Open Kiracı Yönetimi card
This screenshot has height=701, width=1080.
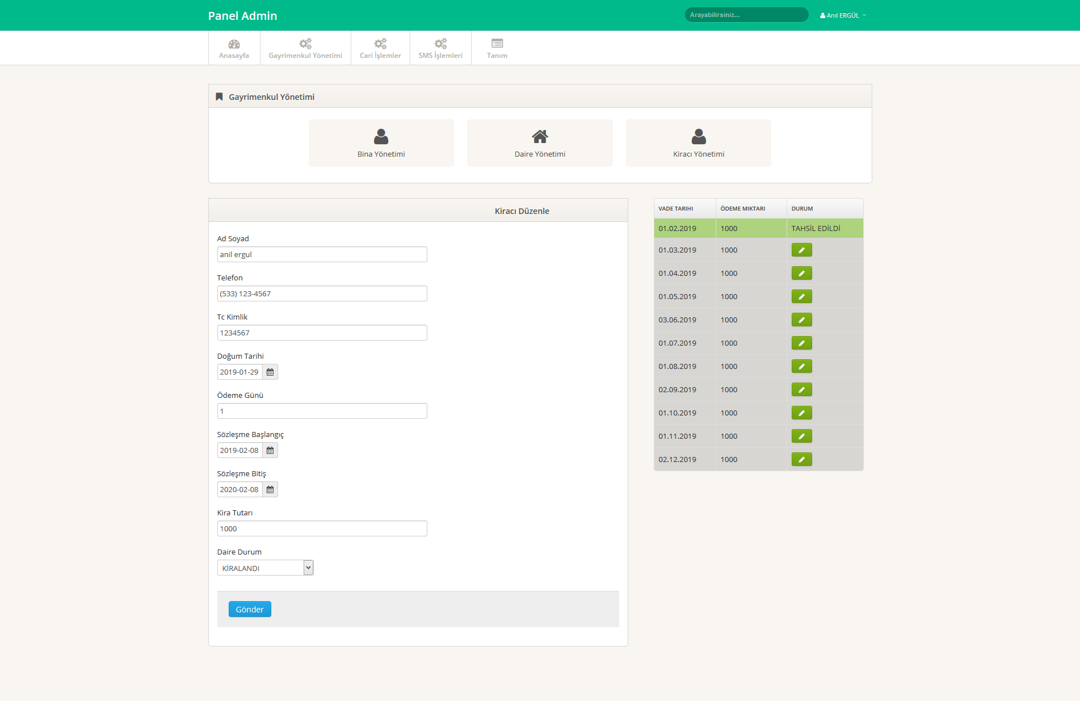699,143
